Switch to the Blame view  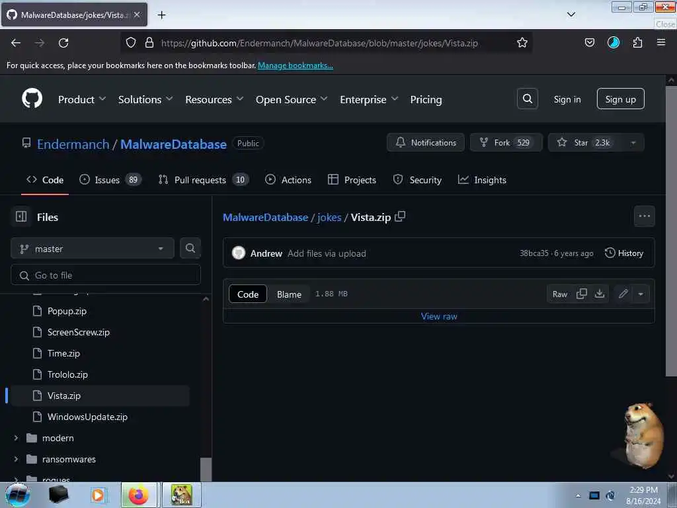point(289,294)
